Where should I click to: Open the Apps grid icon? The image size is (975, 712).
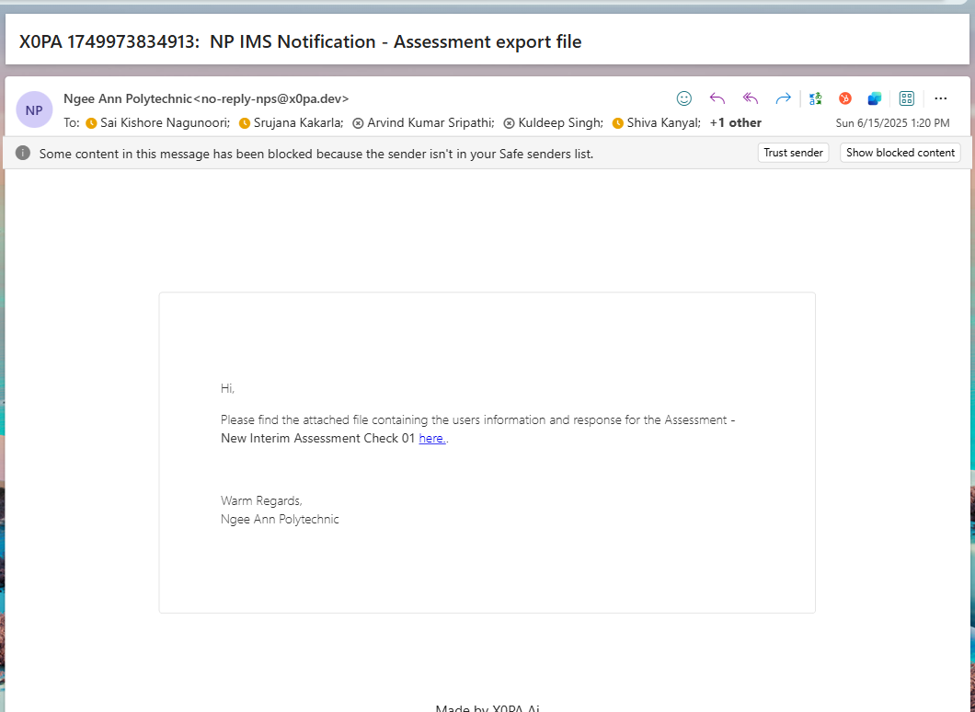[x=906, y=98]
